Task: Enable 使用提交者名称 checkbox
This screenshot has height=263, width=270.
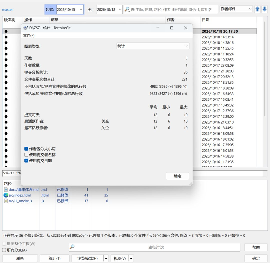Action: pyautogui.click(x=26, y=155)
